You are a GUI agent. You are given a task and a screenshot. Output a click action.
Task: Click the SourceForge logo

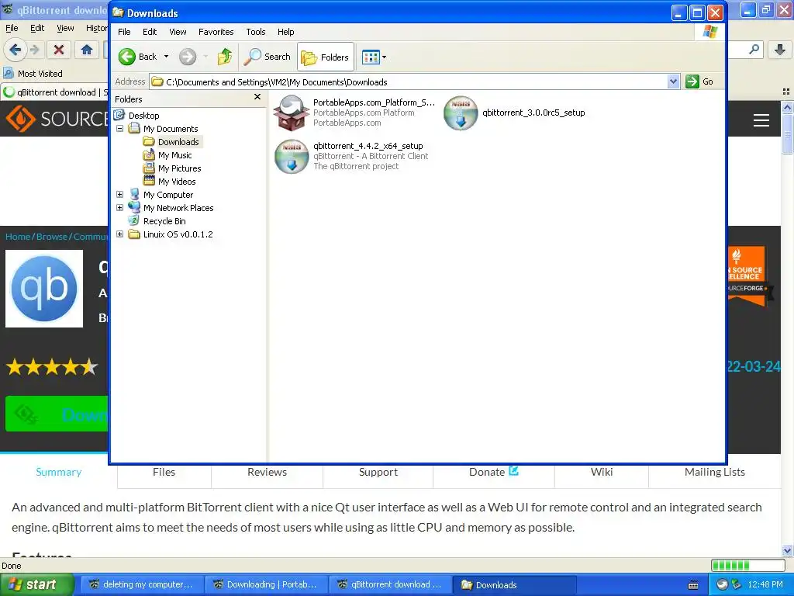click(57, 119)
